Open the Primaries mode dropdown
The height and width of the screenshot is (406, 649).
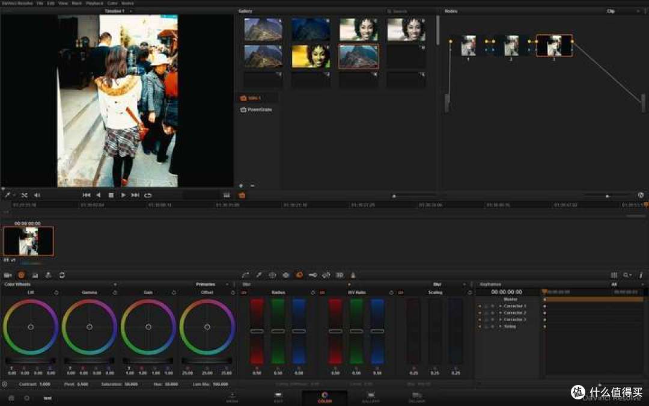click(x=227, y=284)
